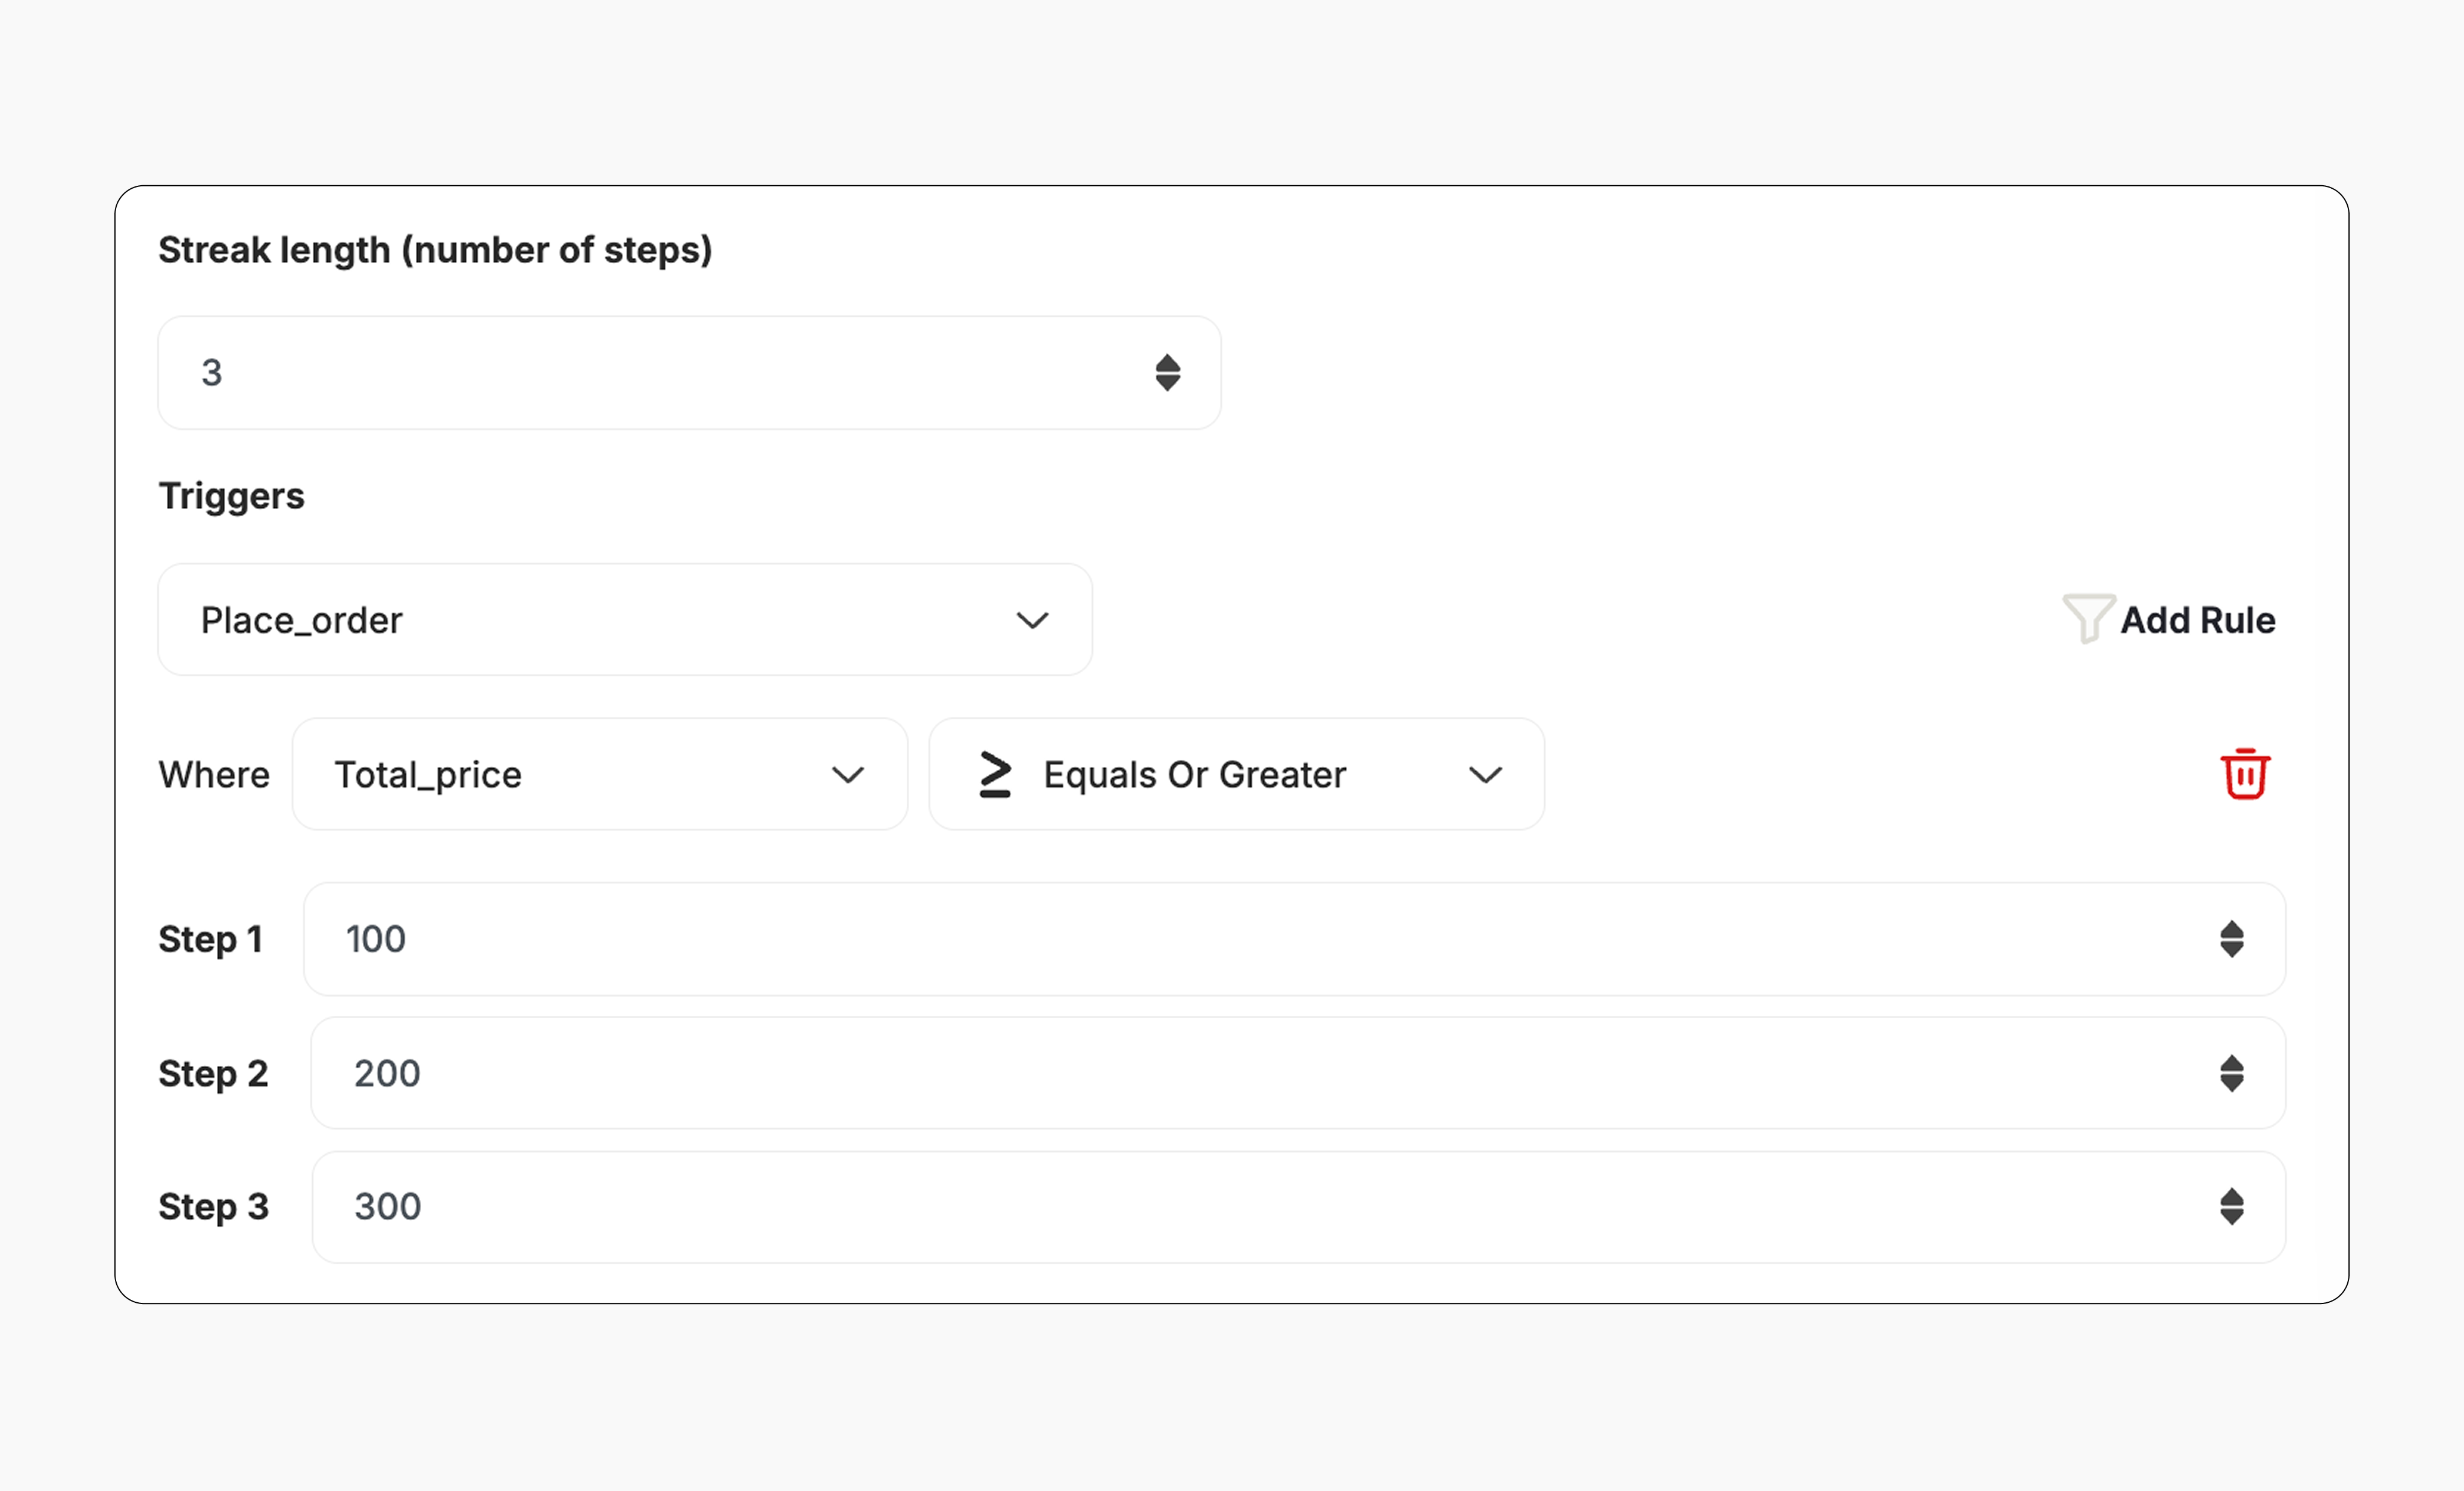Click the red trash delete rule icon
Image resolution: width=2464 pixels, height=1491 pixels.
coord(2245,773)
